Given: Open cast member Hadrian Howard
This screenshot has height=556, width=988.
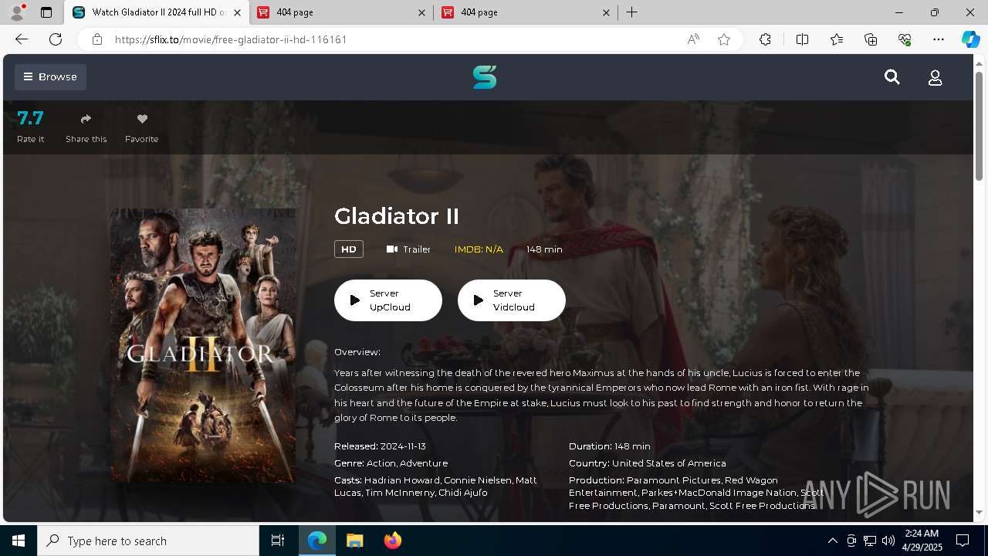Looking at the screenshot, I should click(401, 480).
